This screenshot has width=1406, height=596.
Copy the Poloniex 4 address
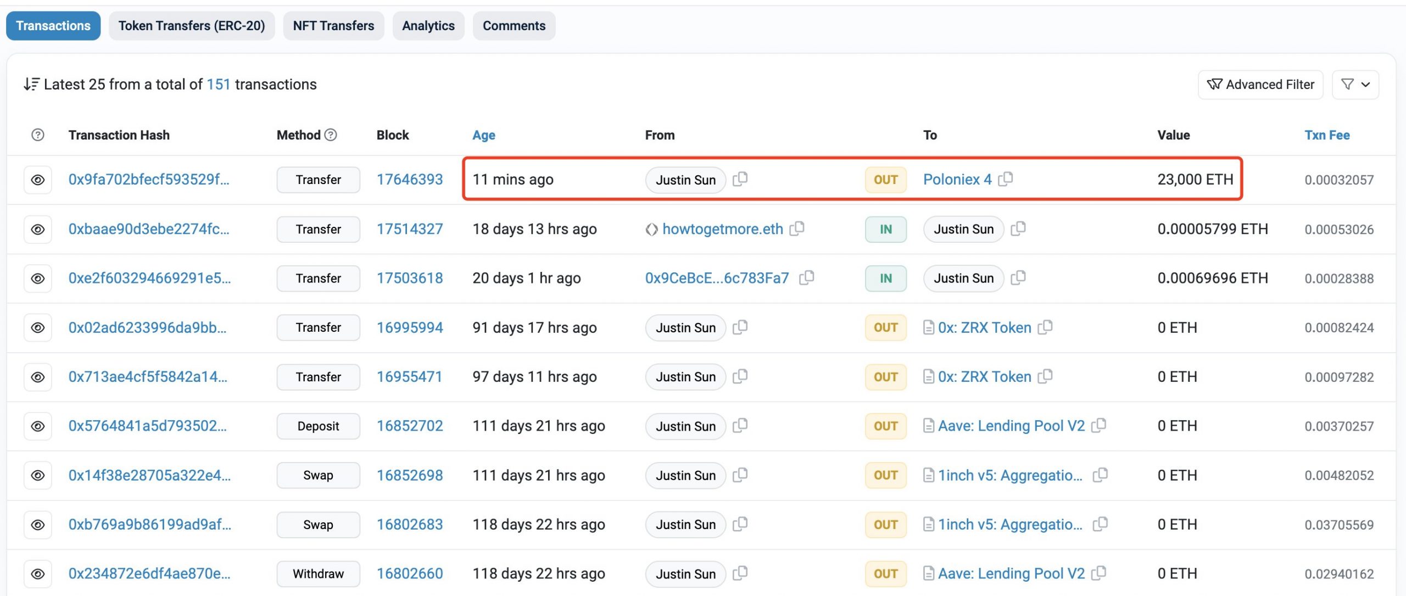[x=1006, y=179]
